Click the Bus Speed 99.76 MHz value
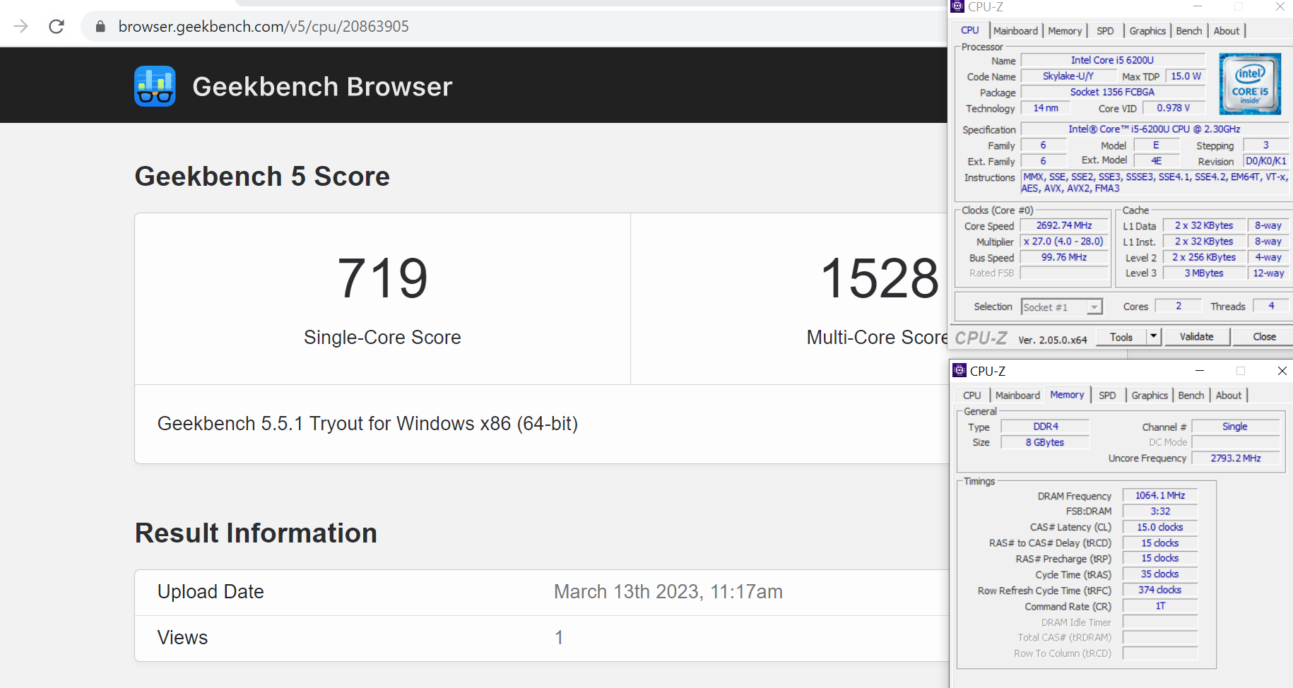This screenshot has height=688, width=1293. pyautogui.click(x=1064, y=258)
